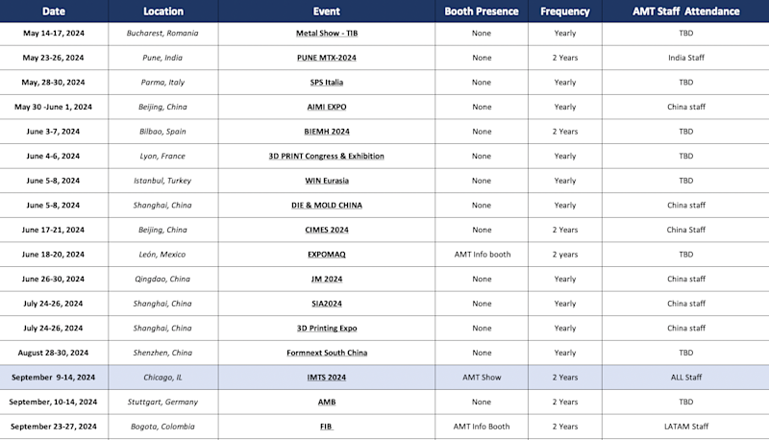Open 3D PRINT Congress & Exhibition link
The height and width of the screenshot is (440, 769).
click(327, 156)
